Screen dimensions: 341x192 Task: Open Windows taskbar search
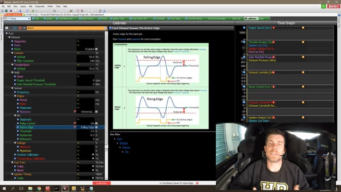click(x=13, y=188)
